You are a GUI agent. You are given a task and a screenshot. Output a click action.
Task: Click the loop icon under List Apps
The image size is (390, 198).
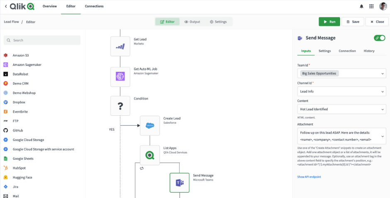[142, 169]
